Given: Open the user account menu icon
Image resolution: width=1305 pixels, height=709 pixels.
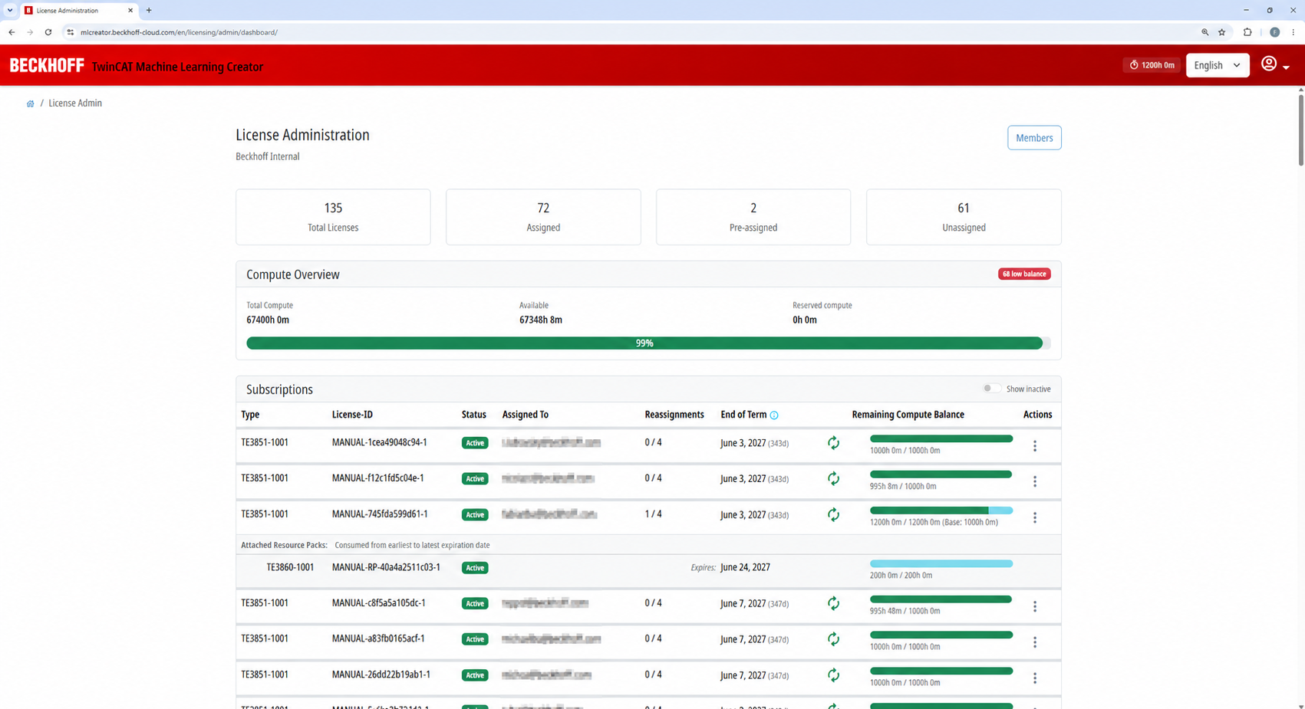Looking at the screenshot, I should (x=1269, y=64).
